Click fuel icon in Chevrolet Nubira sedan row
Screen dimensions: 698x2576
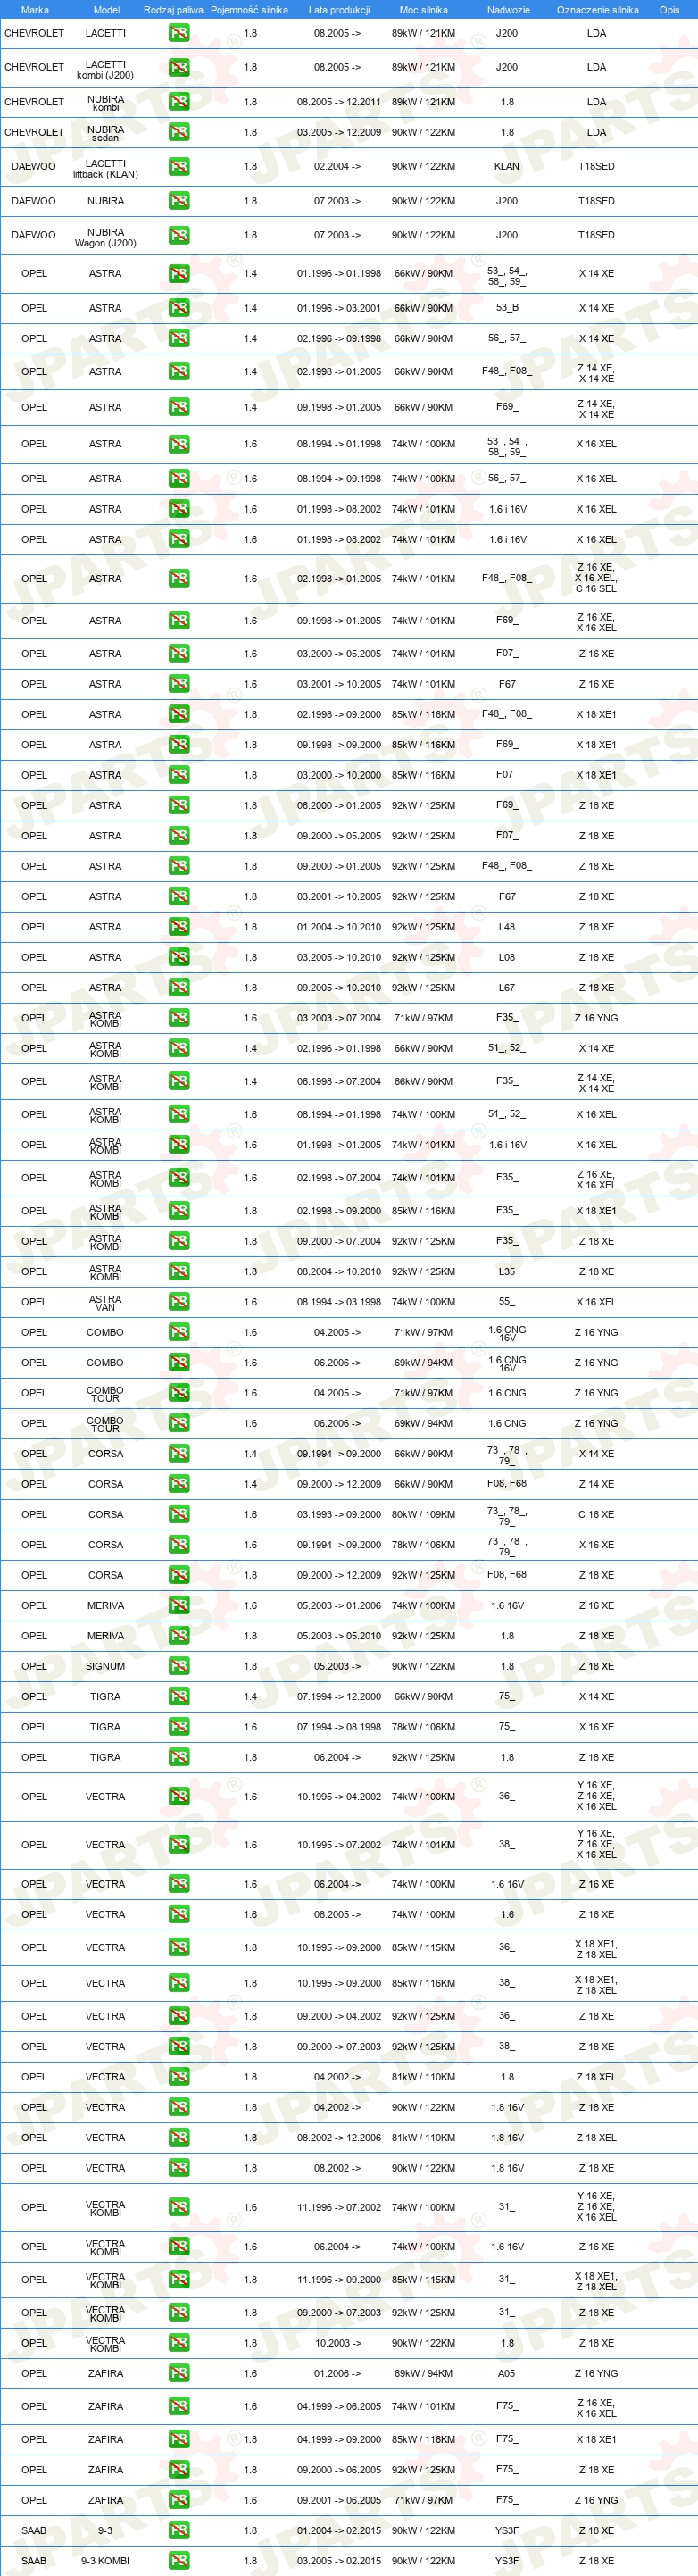coord(179,132)
